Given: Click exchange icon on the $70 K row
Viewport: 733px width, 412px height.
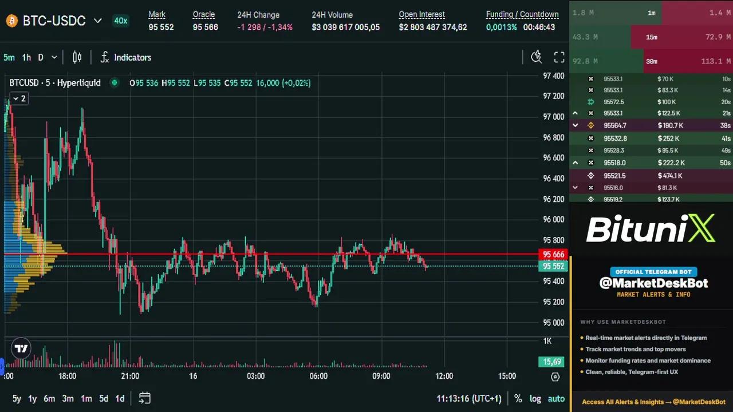Looking at the screenshot, I should [x=591, y=79].
